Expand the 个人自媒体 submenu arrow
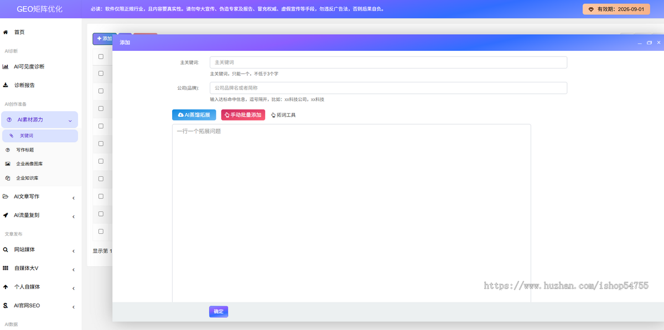 [74, 288]
